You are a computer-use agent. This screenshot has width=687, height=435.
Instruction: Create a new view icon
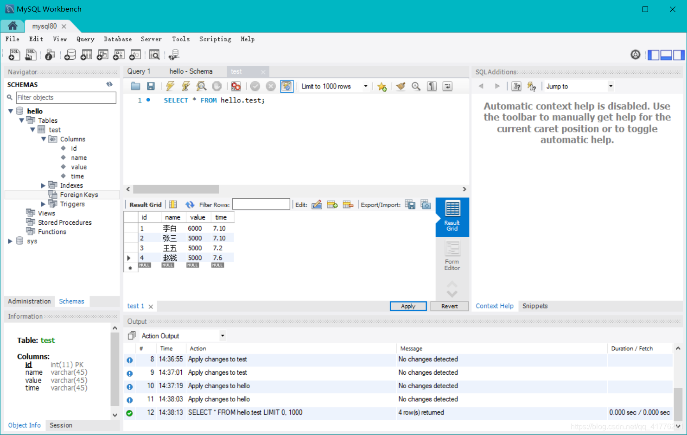pos(102,55)
